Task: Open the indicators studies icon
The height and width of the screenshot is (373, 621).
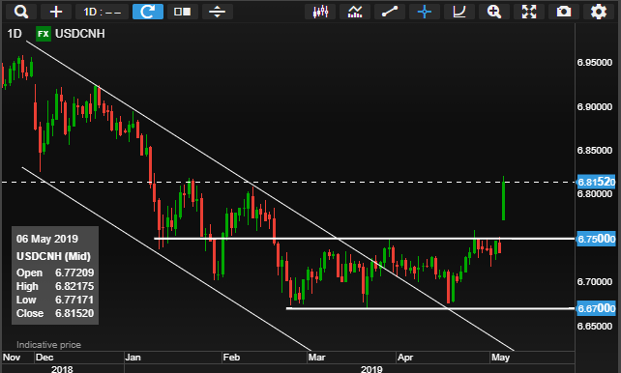Action: [x=355, y=12]
